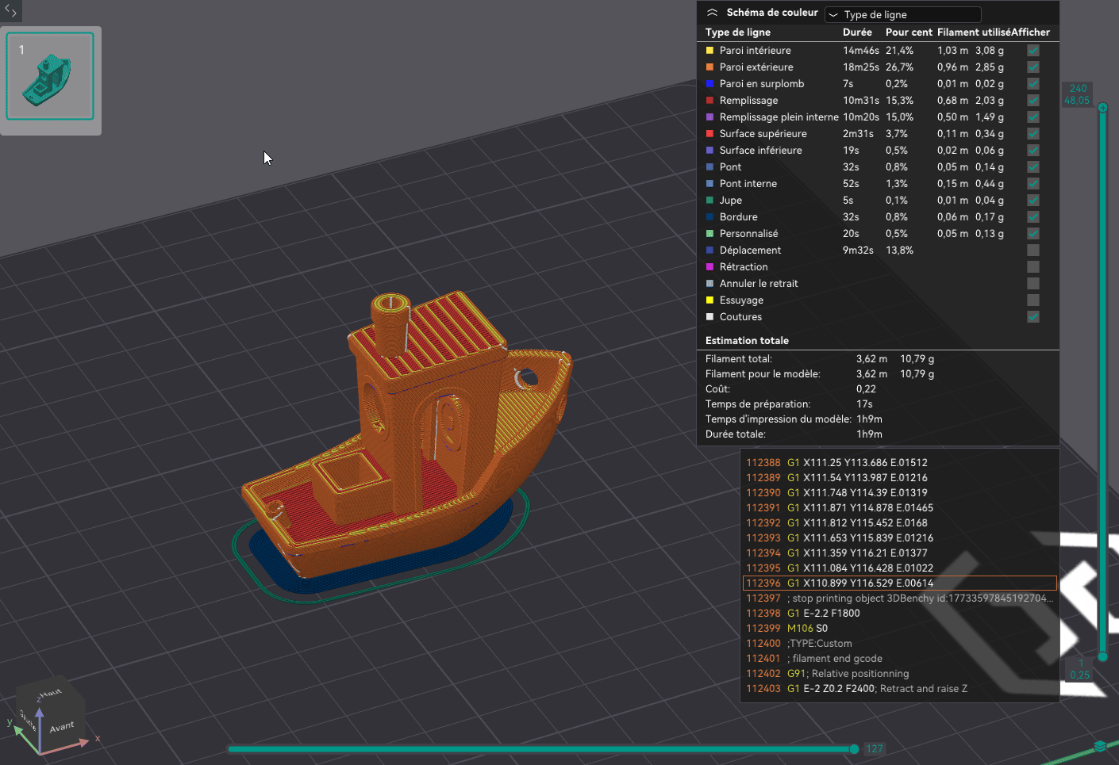Click the Durée column header
1119x765 pixels.
pos(857,32)
